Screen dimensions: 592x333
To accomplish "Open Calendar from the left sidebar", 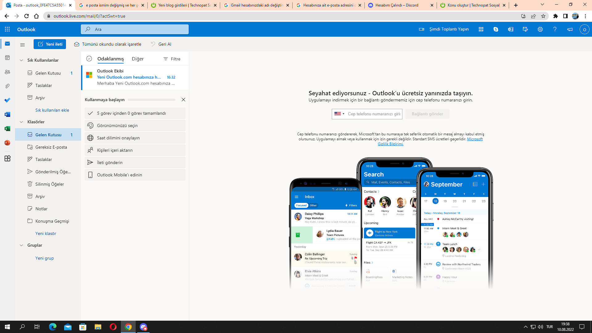I will click(x=7, y=58).
